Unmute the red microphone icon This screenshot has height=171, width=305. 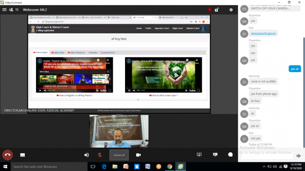click(x=100, y=155)
